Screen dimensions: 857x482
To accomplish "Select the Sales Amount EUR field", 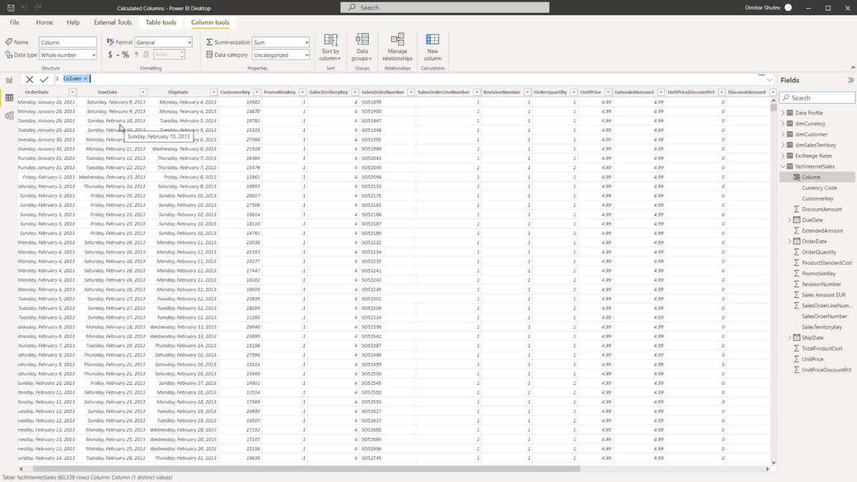I will pos(824,295).
